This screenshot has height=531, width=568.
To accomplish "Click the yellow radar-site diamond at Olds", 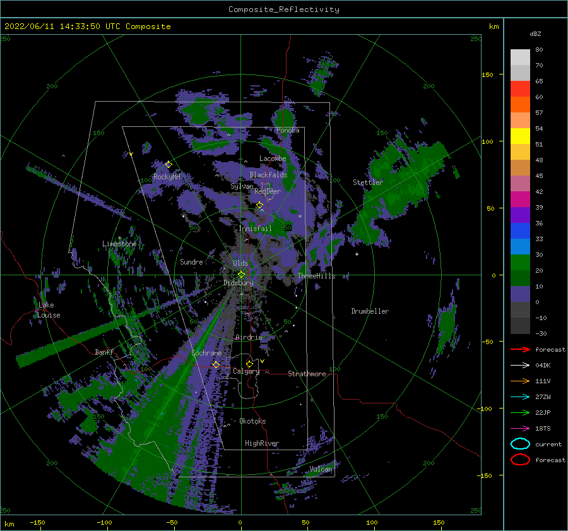I will pyautogui.click(x=241, y=275).
